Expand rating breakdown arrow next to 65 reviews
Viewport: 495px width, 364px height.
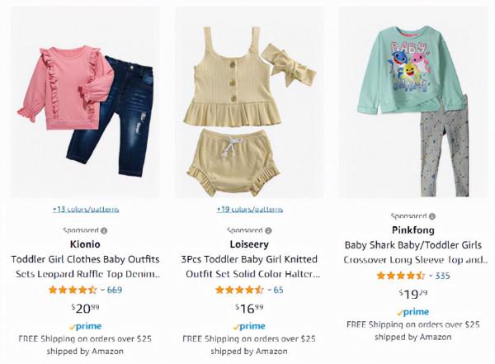[267, 290]
